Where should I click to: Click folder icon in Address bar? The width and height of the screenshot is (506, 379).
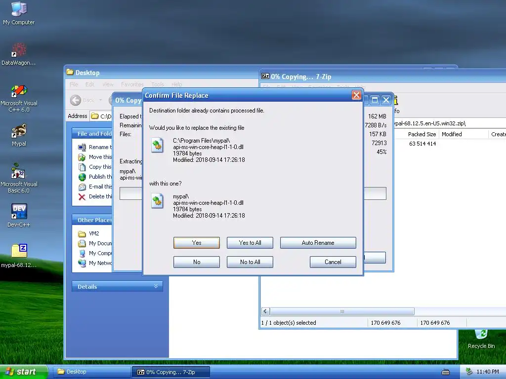(94, 116)
